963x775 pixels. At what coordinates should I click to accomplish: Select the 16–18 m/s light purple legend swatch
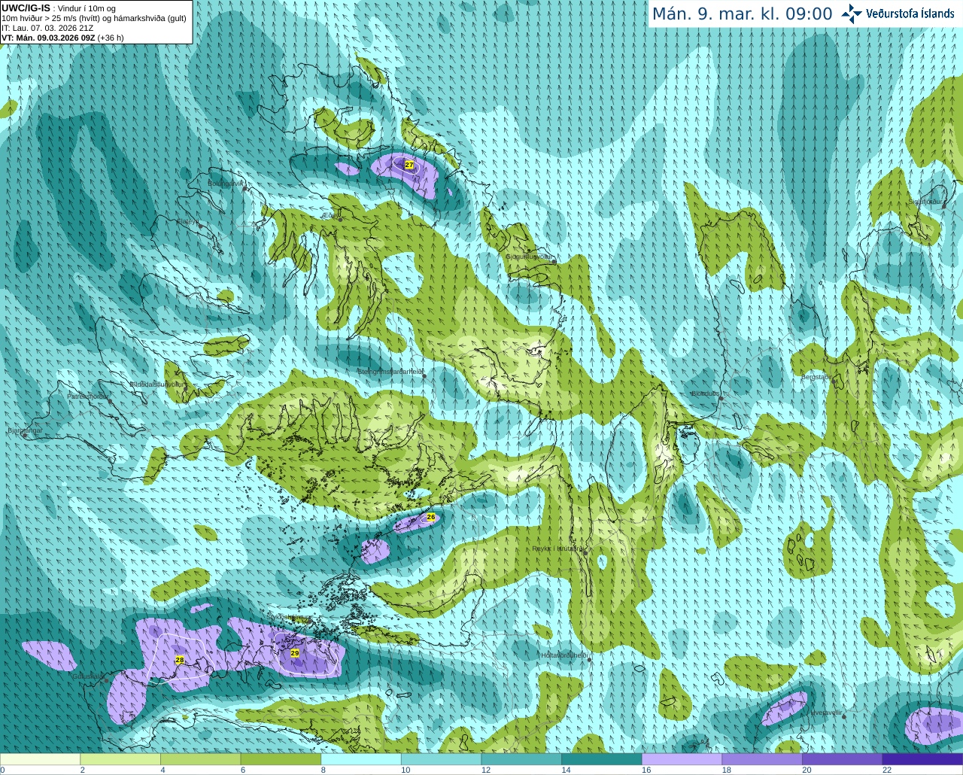pos(682,759)
